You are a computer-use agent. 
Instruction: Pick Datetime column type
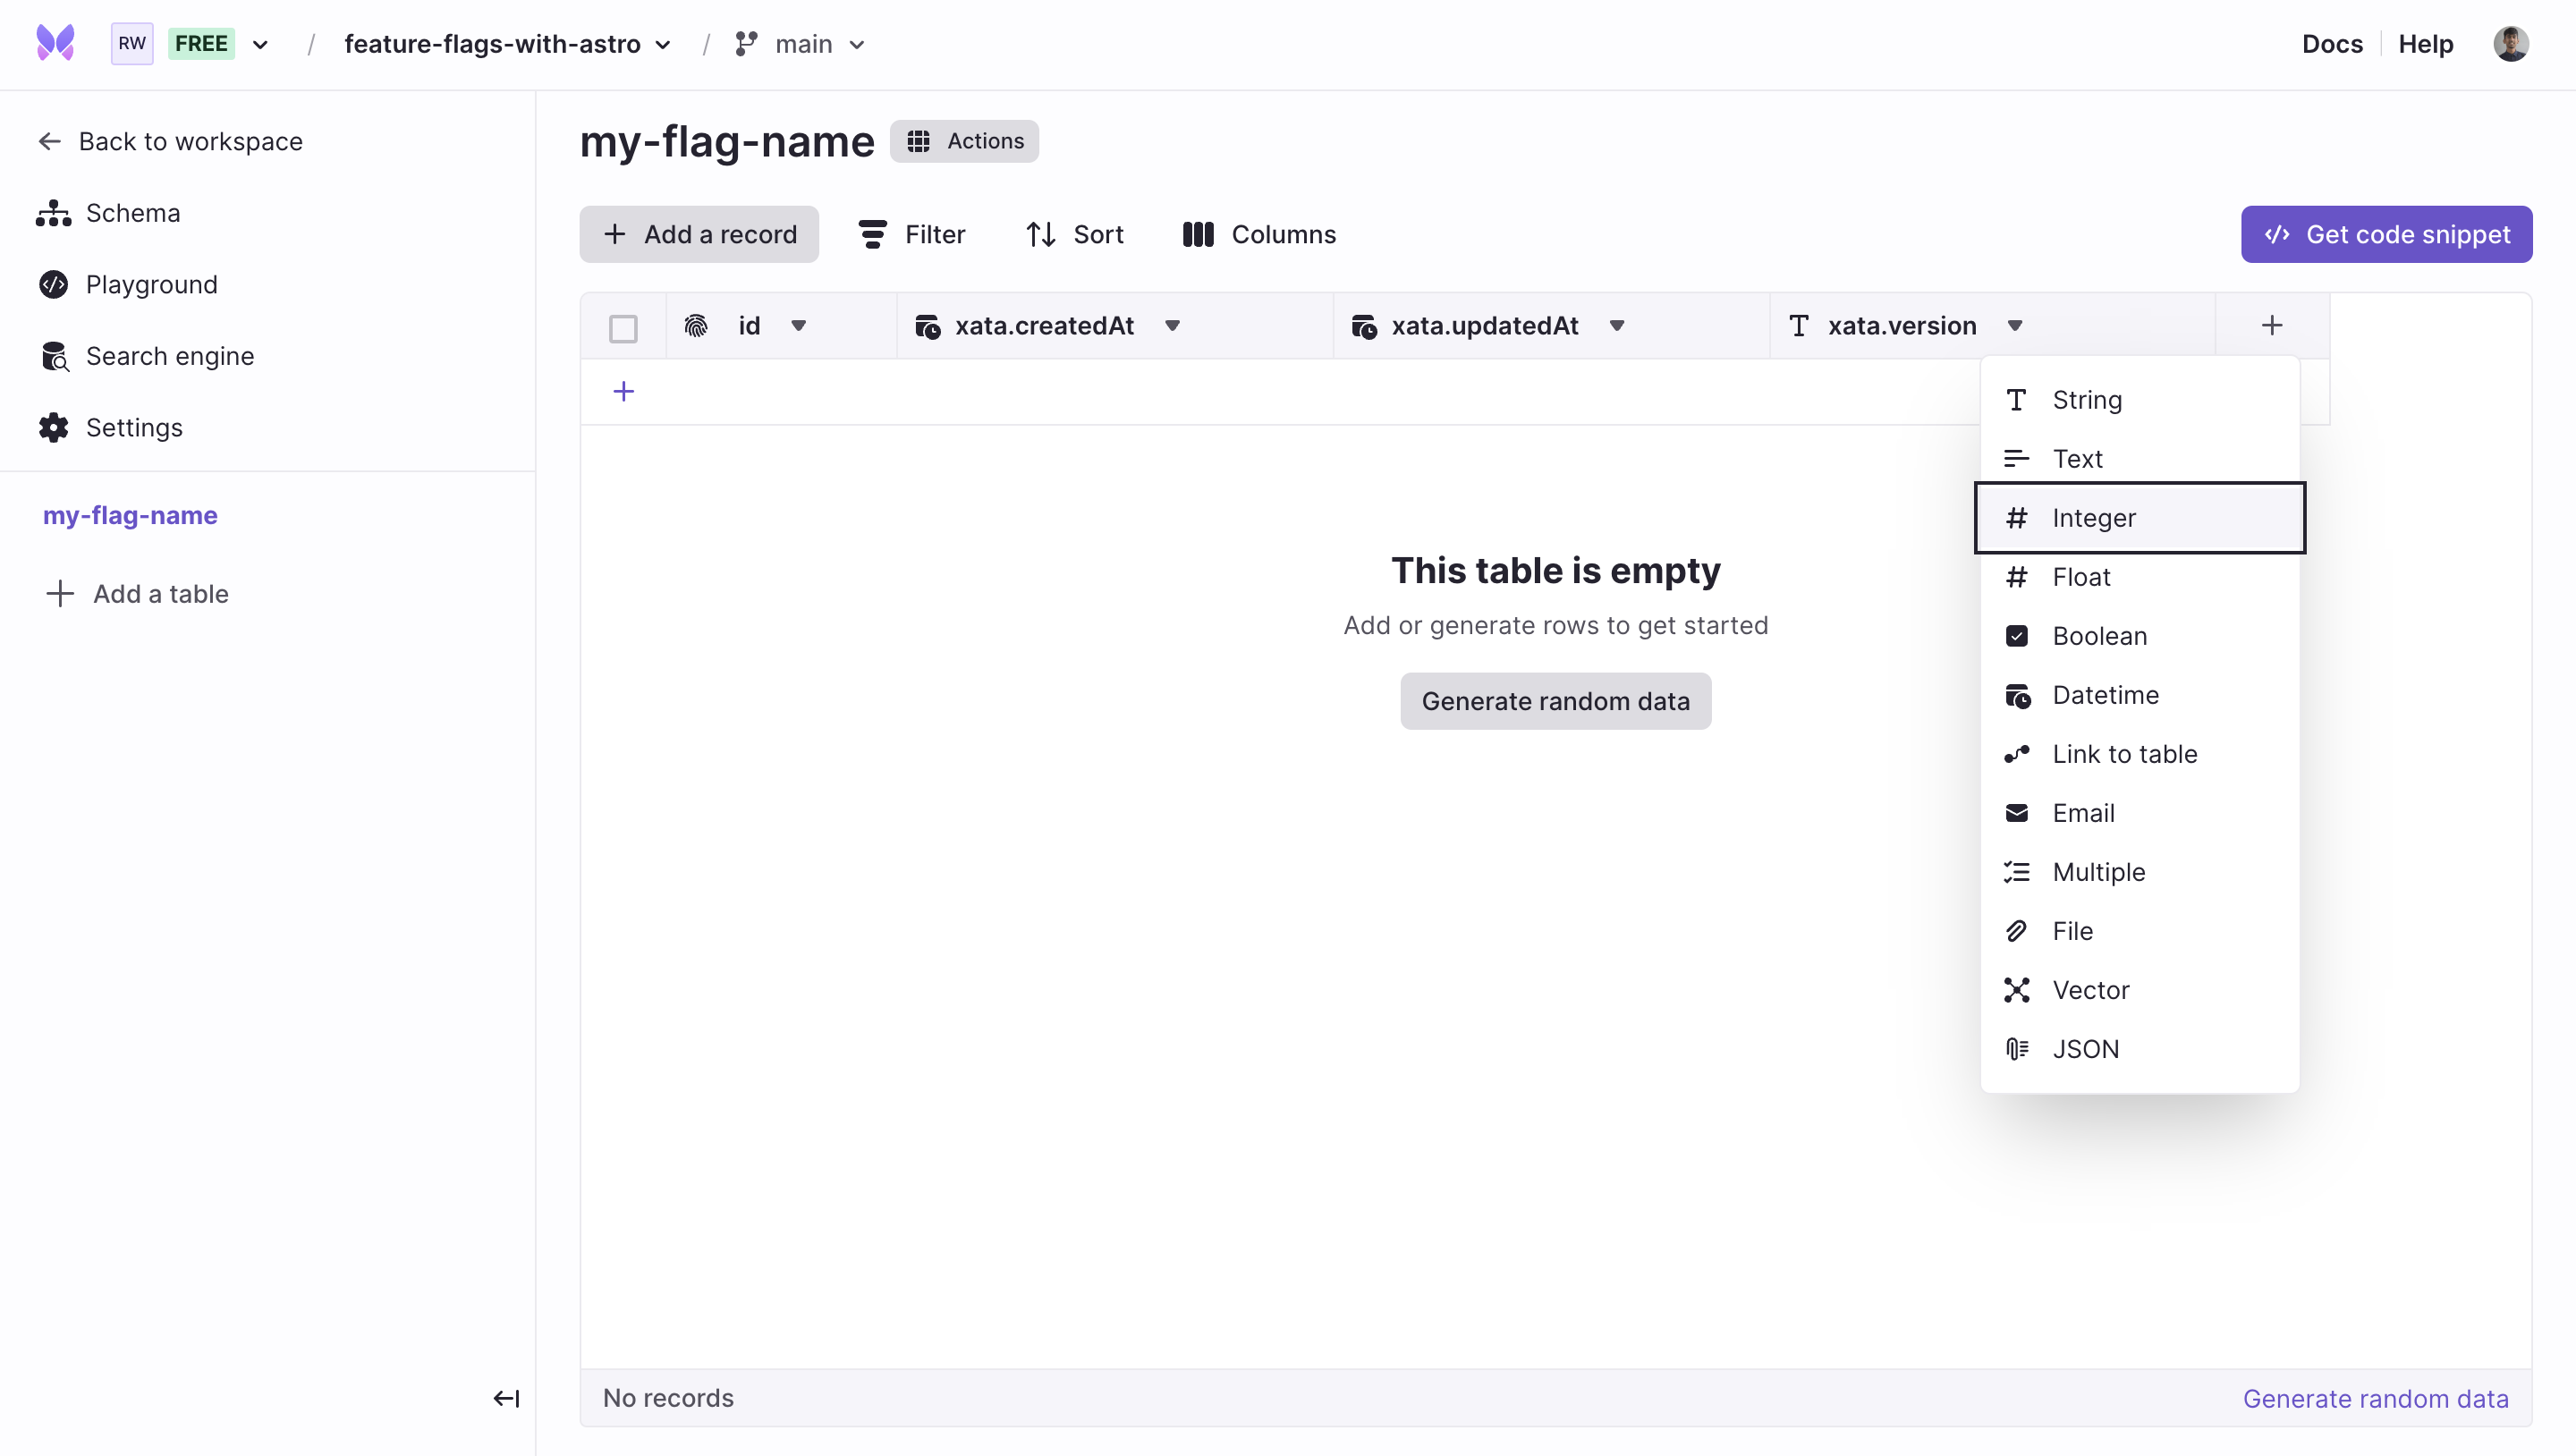point(2139,694)
